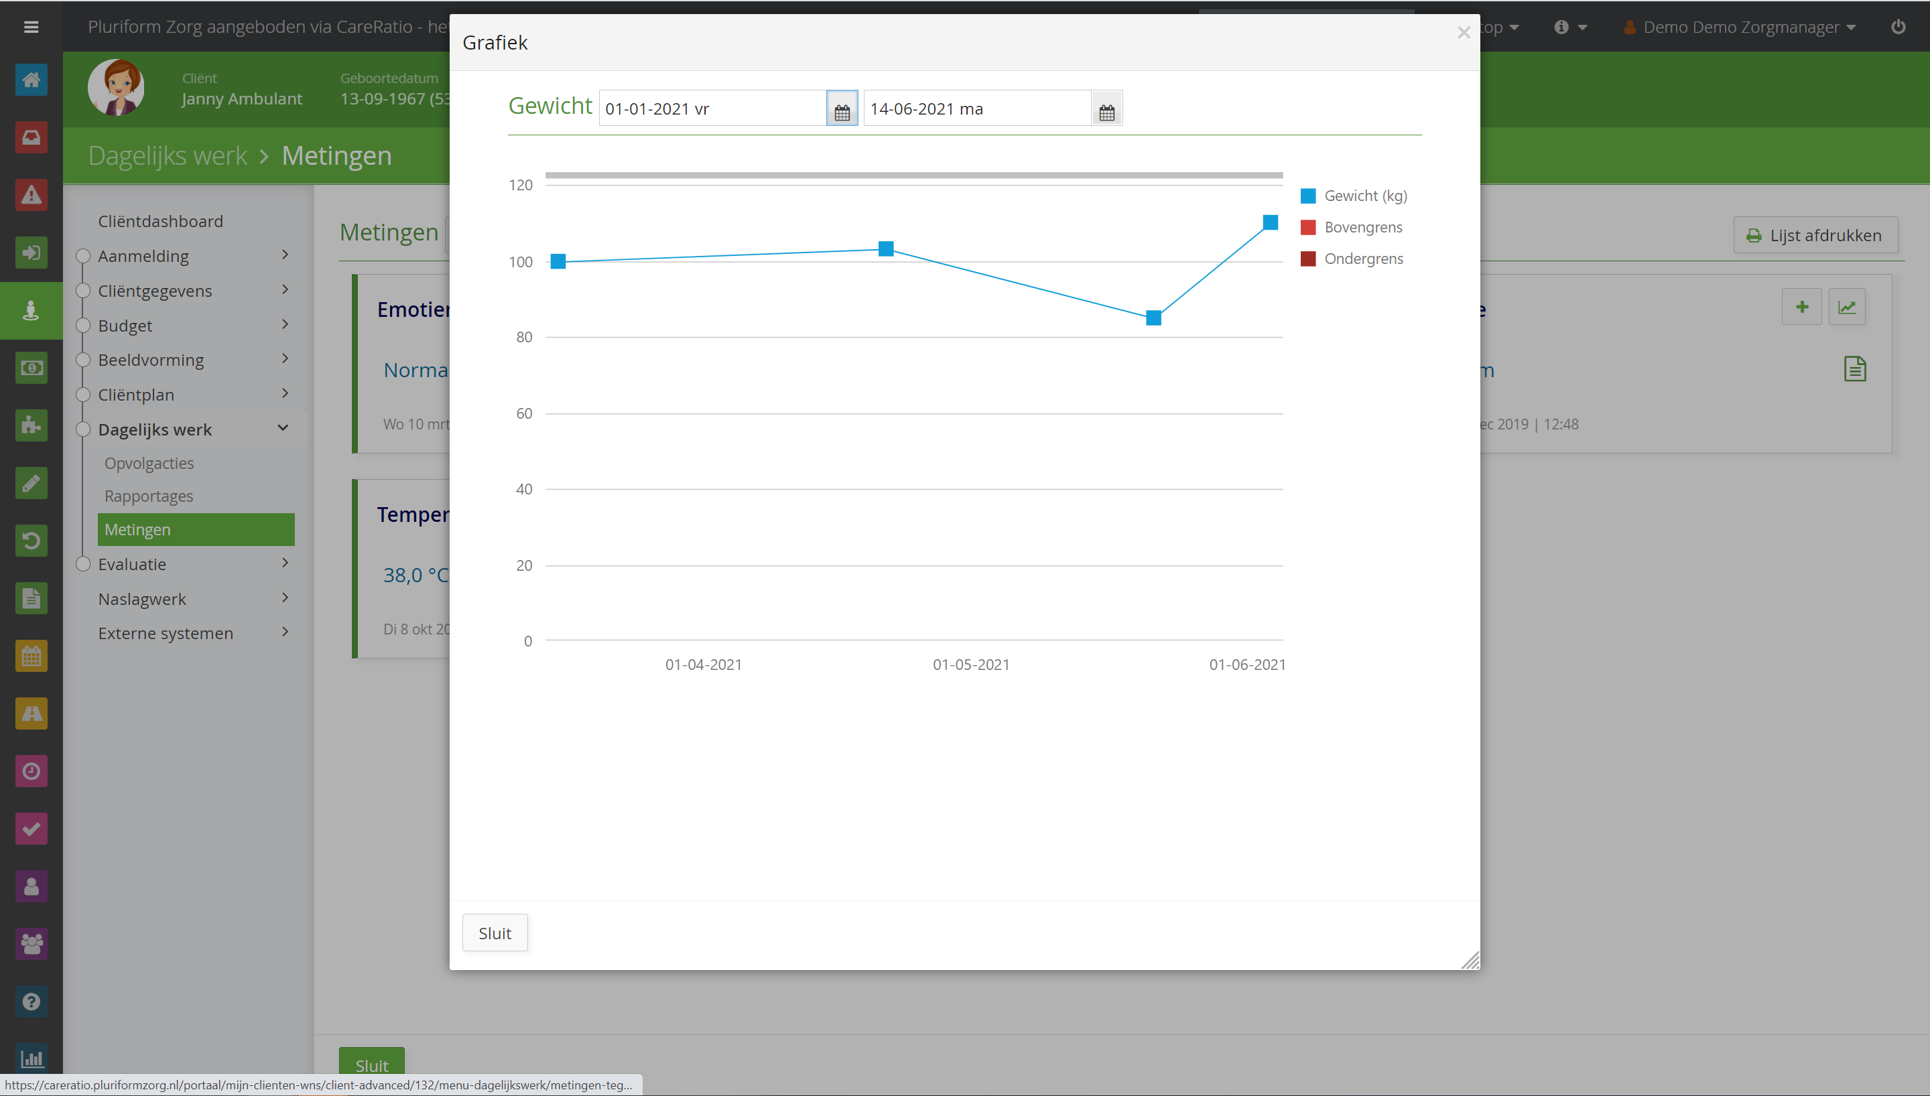Click start date field 01-01-2021 vr

712,109
